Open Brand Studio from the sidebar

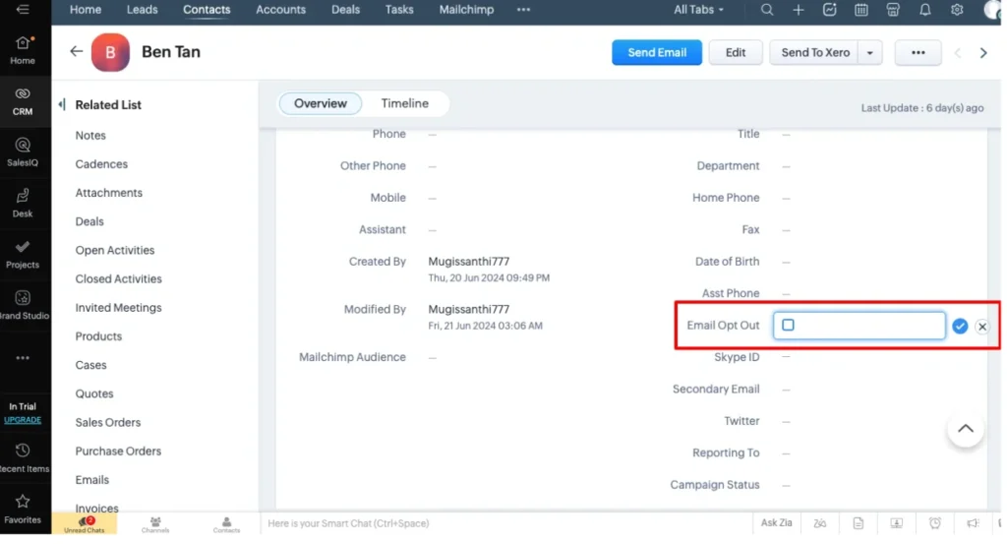(x=24, y=305)
